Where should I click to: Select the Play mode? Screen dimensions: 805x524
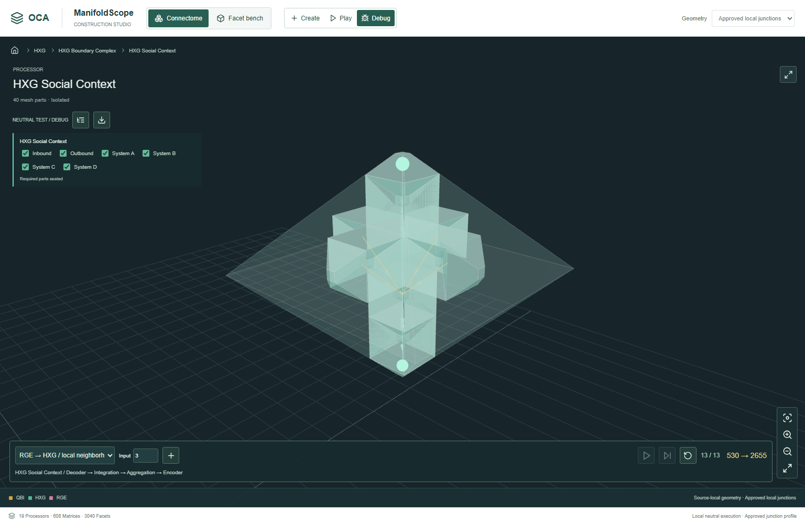coord(341,18)
